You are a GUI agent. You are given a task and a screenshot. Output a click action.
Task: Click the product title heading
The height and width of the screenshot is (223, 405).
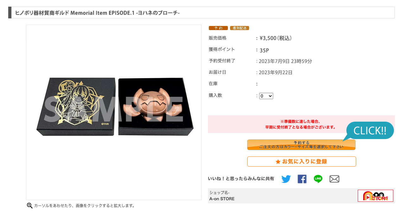(x=97, y=13)
